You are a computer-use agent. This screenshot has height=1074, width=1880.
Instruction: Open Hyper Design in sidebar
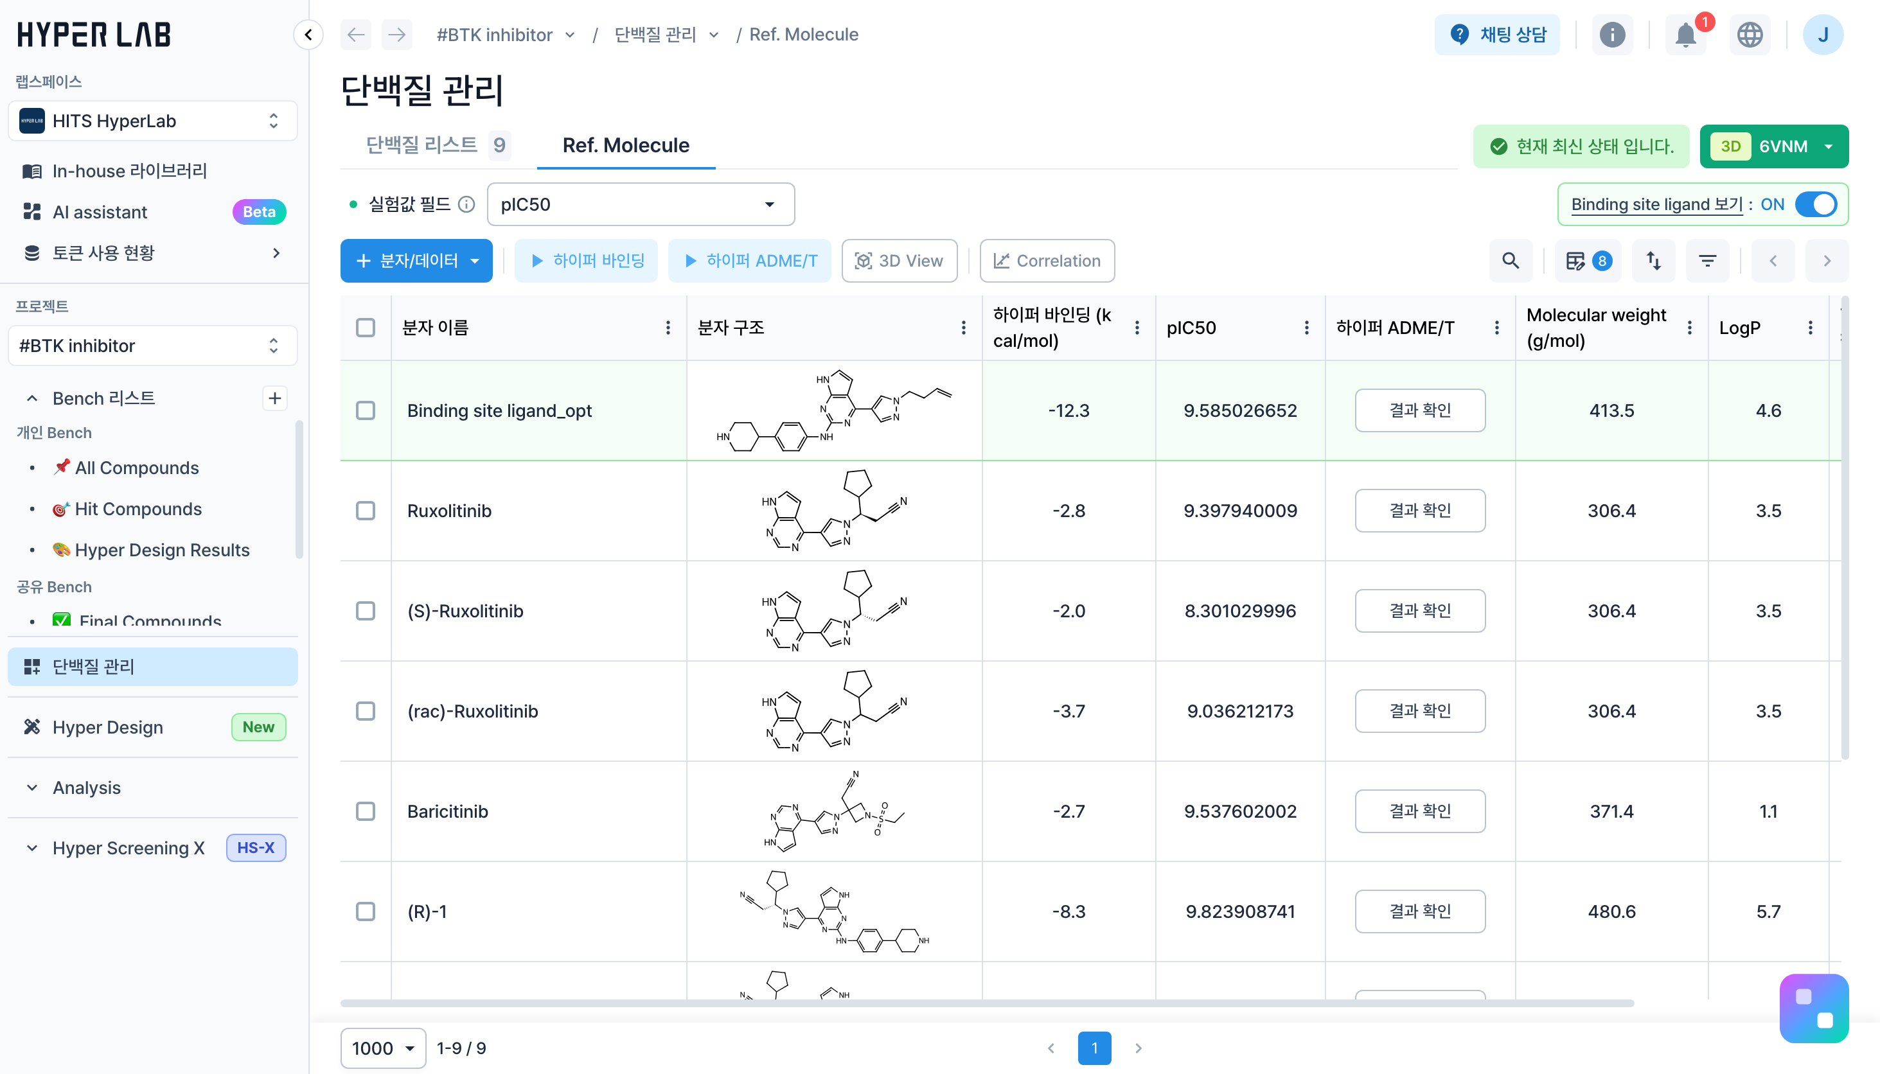tap(108, 727)
